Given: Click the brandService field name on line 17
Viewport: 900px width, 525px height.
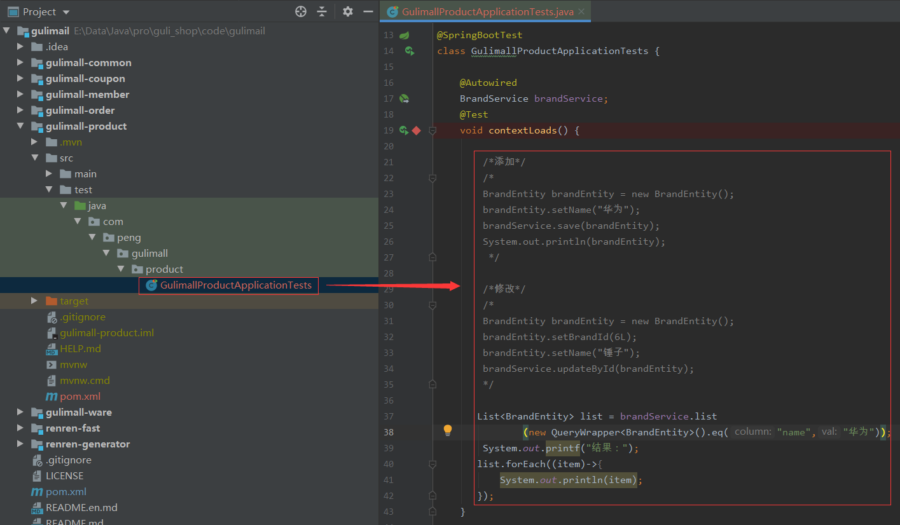Looking at the screenshot, I should click(x=569, y=99).
